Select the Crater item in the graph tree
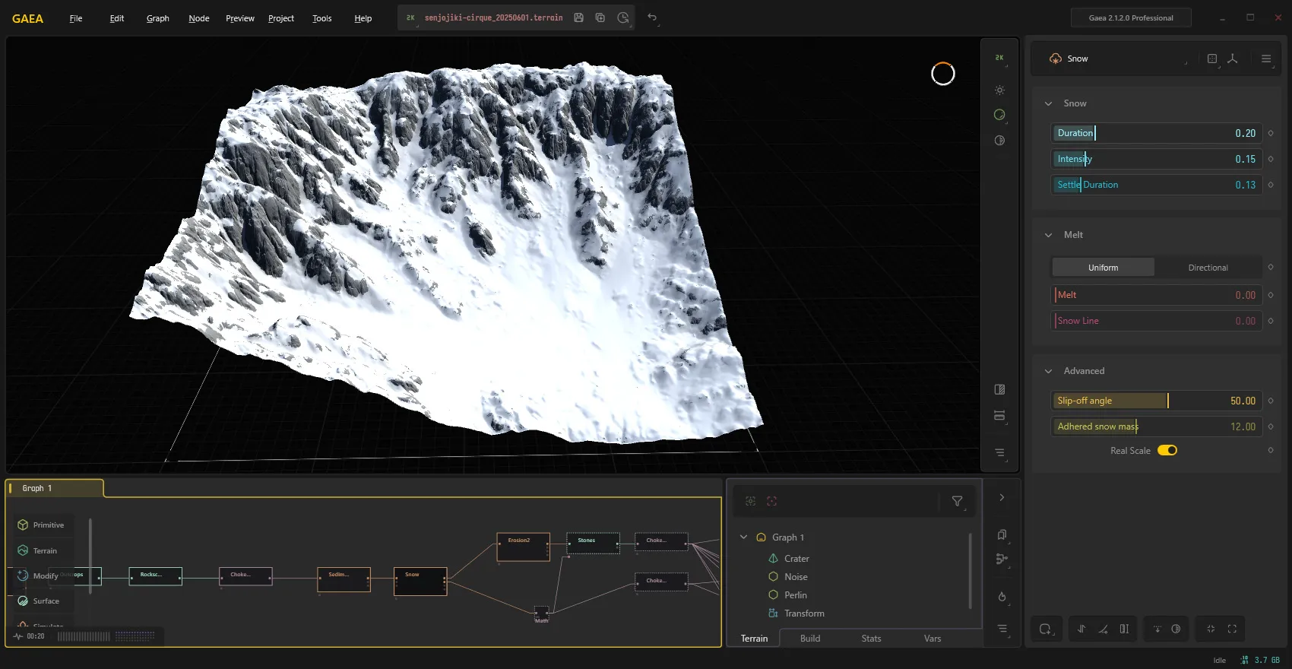 coord(796,559)
